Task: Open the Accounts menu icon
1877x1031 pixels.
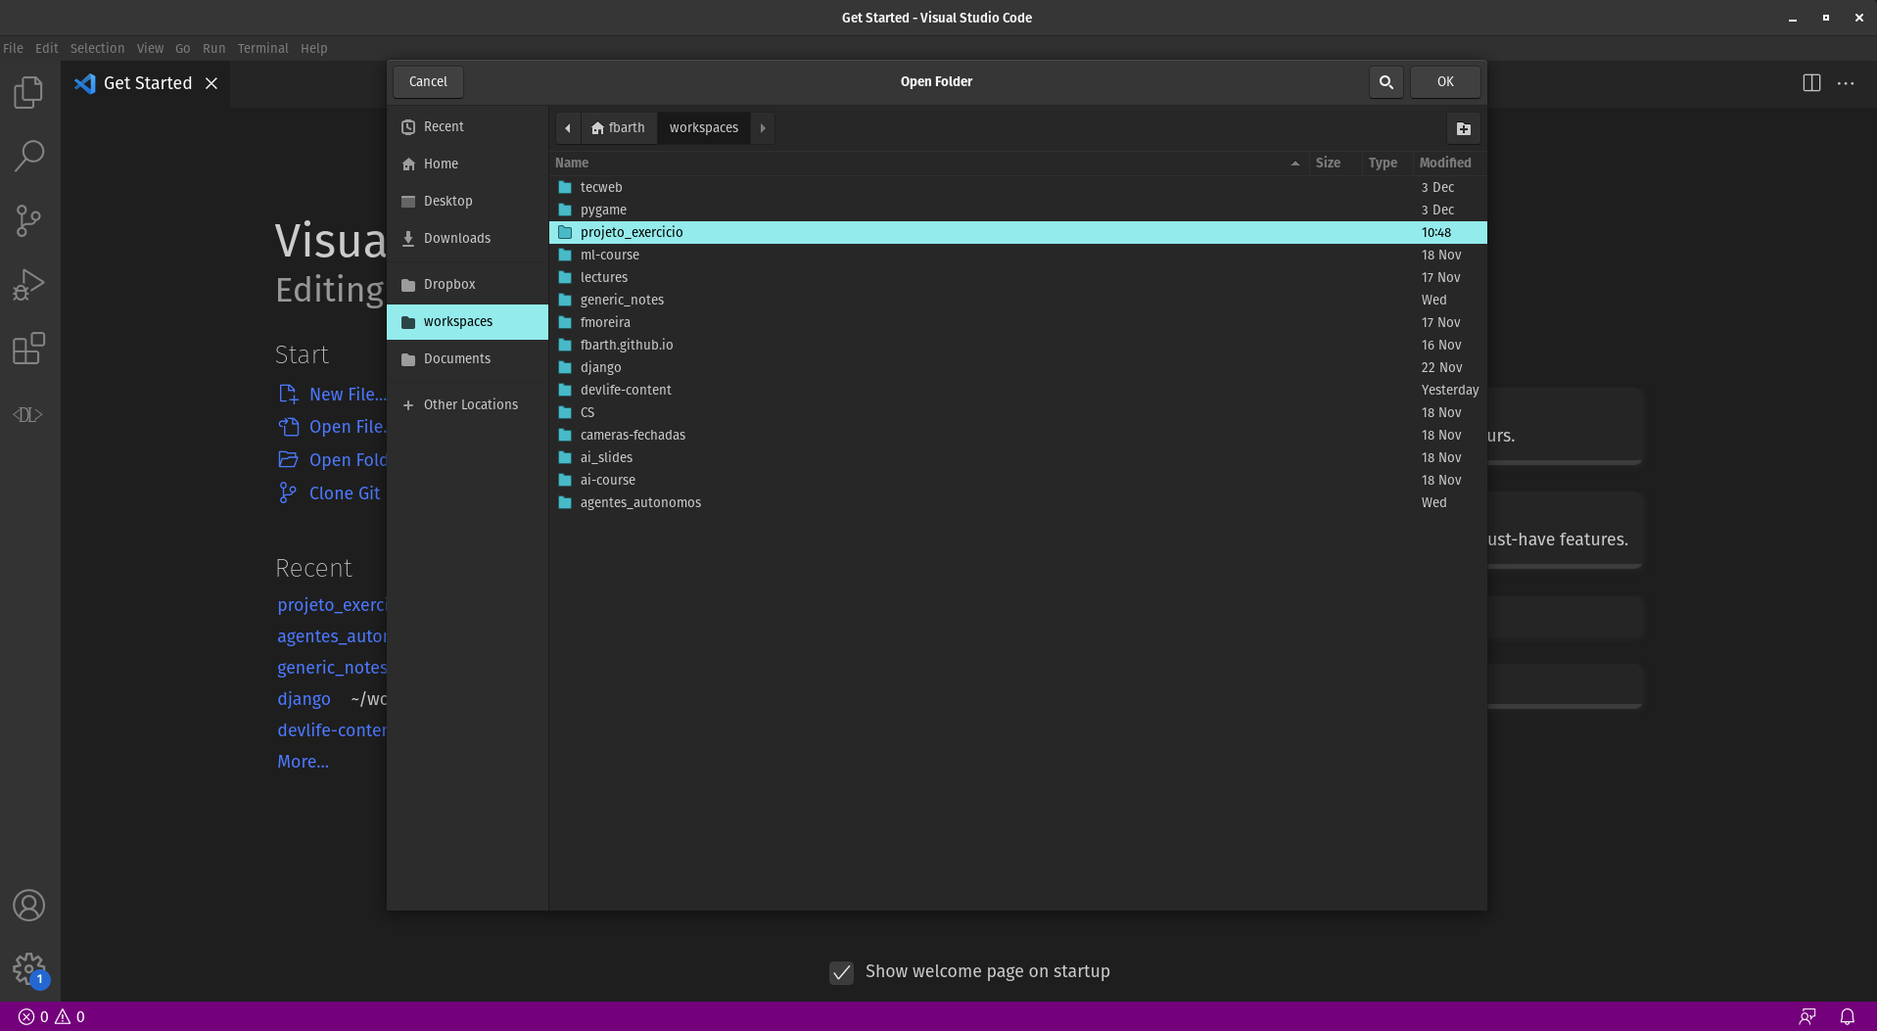Action: (29, 906)
